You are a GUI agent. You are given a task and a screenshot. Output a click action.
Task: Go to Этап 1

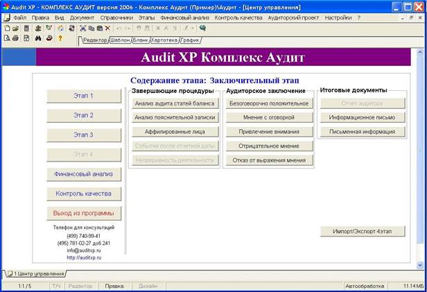[x=84, y=96]
